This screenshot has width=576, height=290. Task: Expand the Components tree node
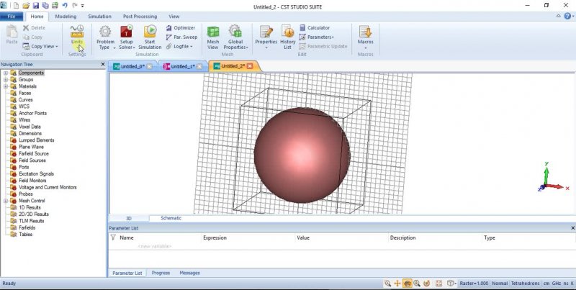click(6, 73)
